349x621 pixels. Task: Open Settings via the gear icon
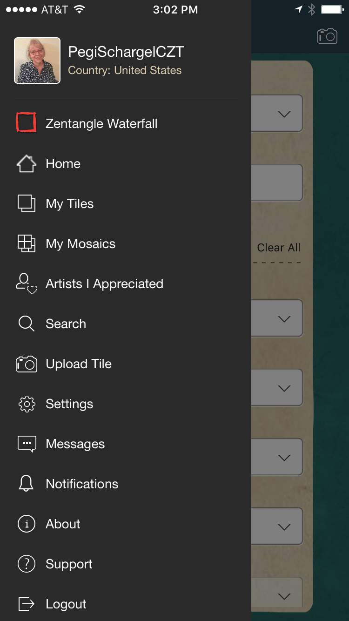point(26,404)
